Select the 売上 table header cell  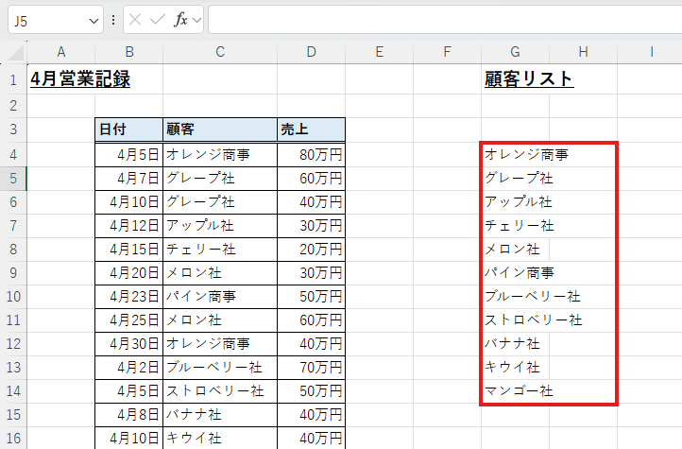311,130
